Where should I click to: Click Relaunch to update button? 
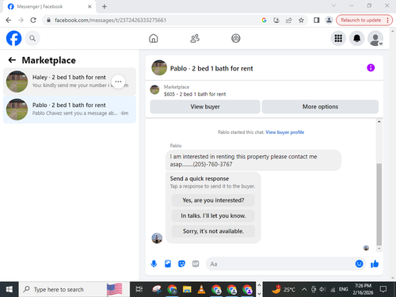[x=364, y=20]
